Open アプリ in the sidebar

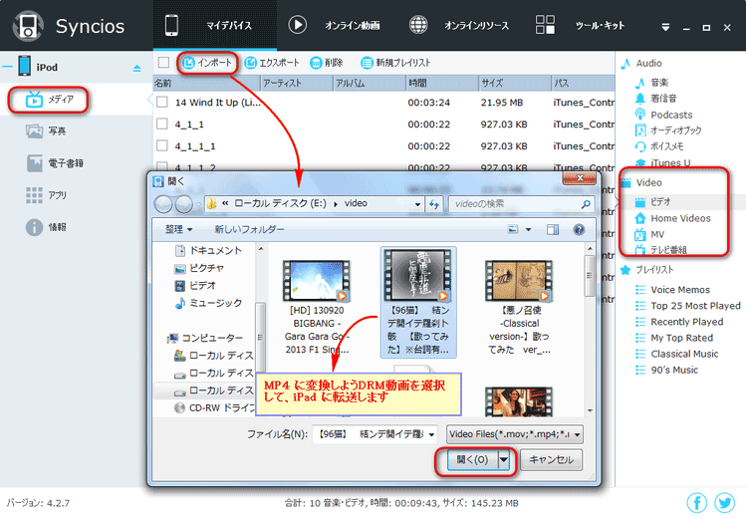point(46,195)
